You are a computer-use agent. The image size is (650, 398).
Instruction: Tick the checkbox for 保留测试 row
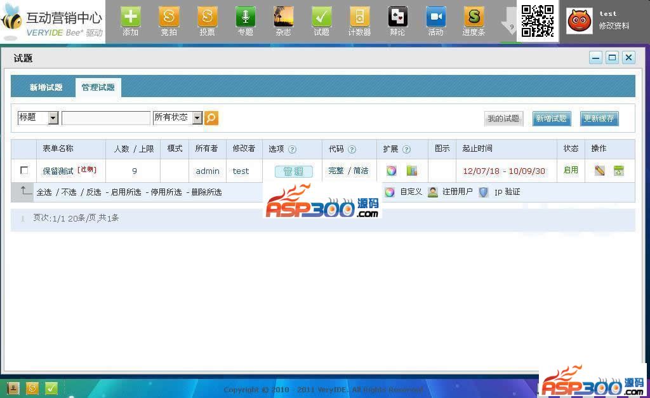pyautogui.click(x=24, y=170)
